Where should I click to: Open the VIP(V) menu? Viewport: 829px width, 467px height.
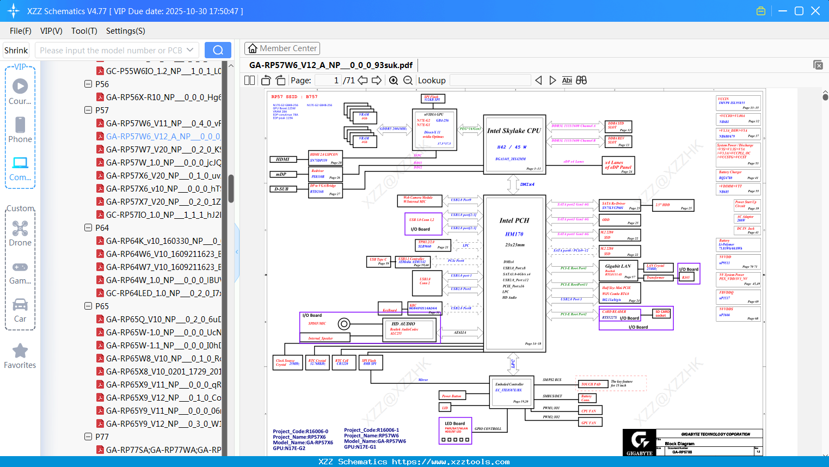[x=51, y=31]
